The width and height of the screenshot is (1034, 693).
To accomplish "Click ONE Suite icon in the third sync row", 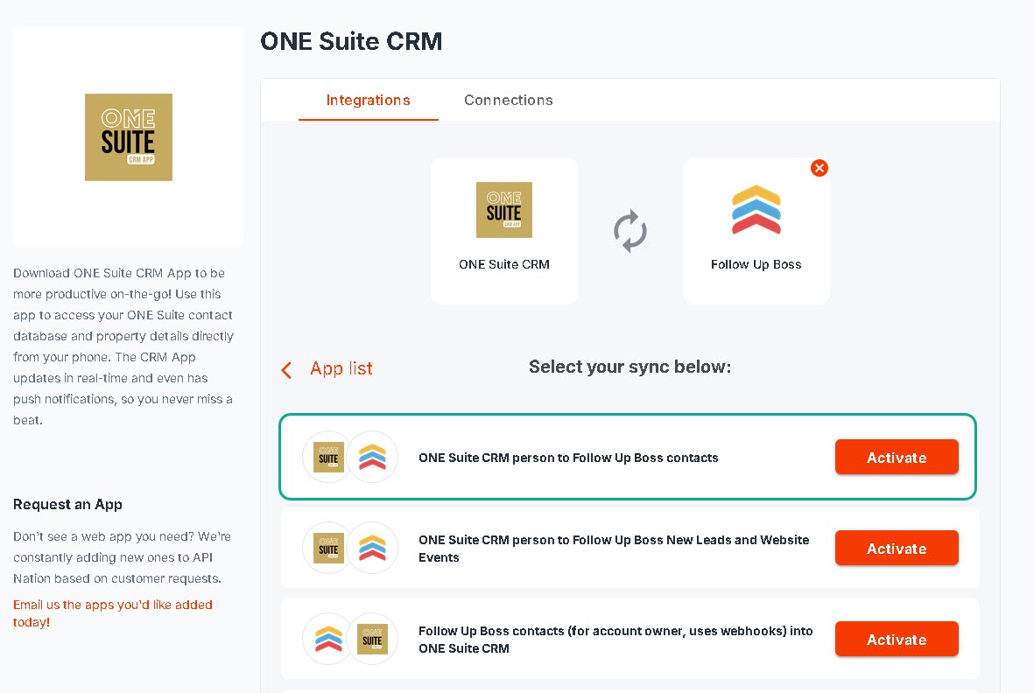I will (372, 639).
